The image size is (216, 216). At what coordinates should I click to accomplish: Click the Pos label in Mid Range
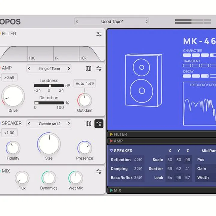point(201,160)
